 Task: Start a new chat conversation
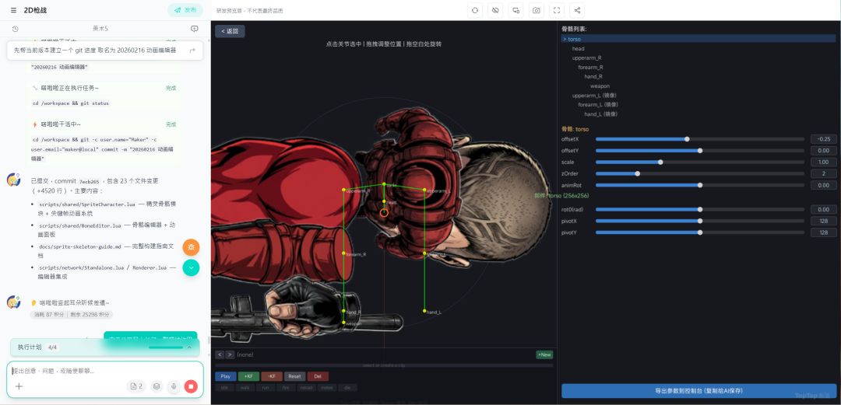pyautogui.click(x=194, y=29)
